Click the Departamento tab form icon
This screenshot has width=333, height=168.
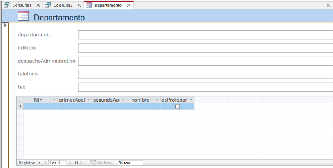pos(89,5)
